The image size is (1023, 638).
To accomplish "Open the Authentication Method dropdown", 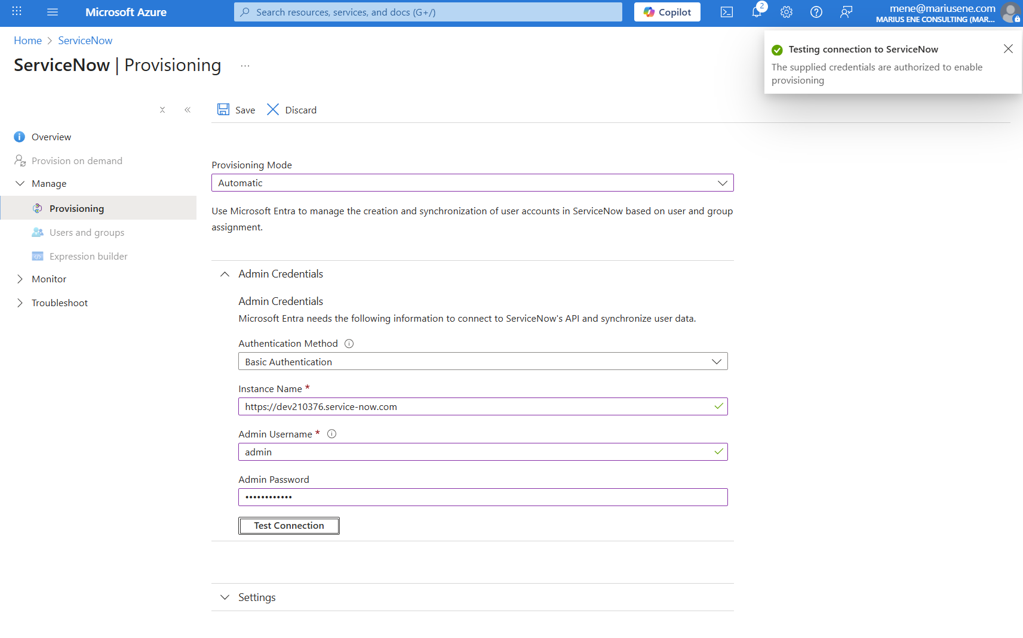I will coord(483,362).
